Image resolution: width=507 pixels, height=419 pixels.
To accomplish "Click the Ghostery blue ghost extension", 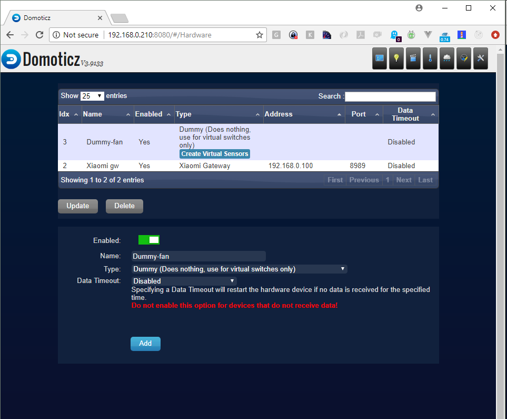I will tap(395, 35).
